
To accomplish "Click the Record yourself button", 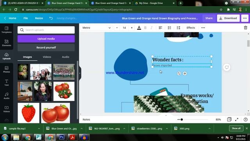I will pos(46,47).
